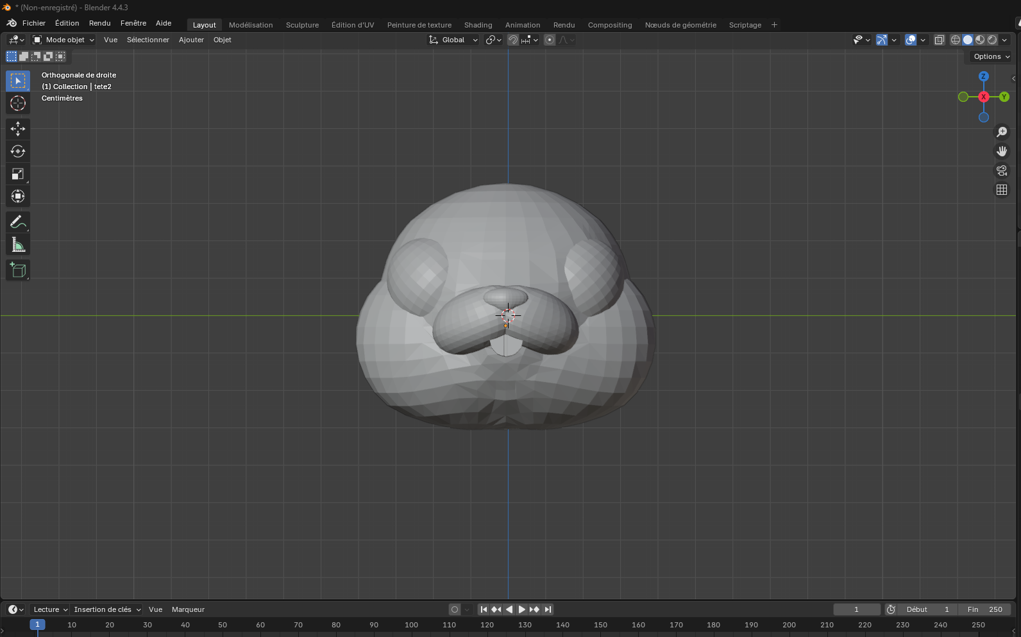Select the Move tool in toolbar
Viewport: 1021px width, 637px height.
tap(18, 129)
